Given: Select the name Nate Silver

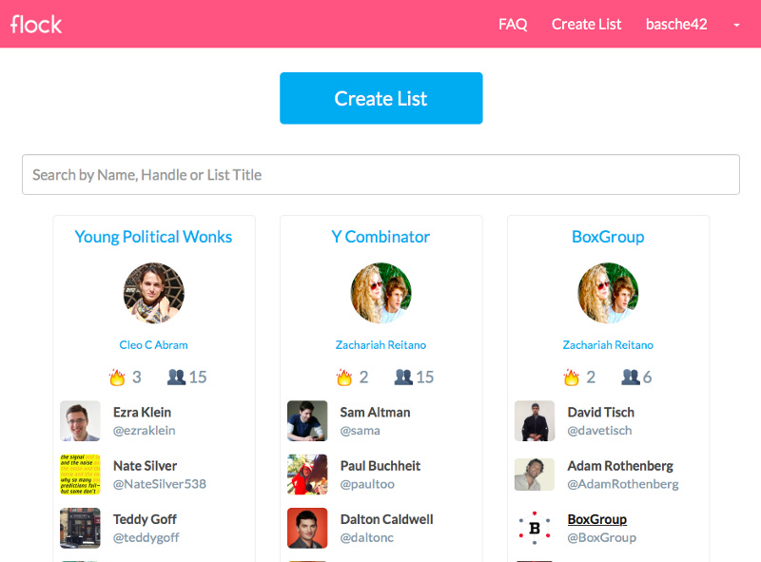Looking at the screenshot, I should (146, 466).
